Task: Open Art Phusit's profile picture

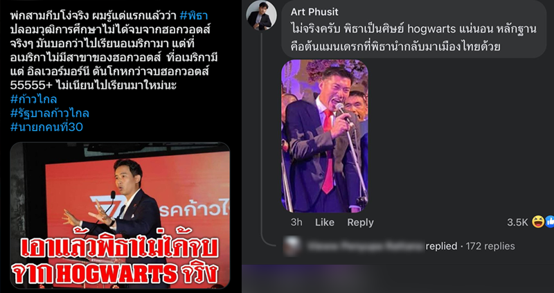Action: pyautogui.click(x=261, y=16)
